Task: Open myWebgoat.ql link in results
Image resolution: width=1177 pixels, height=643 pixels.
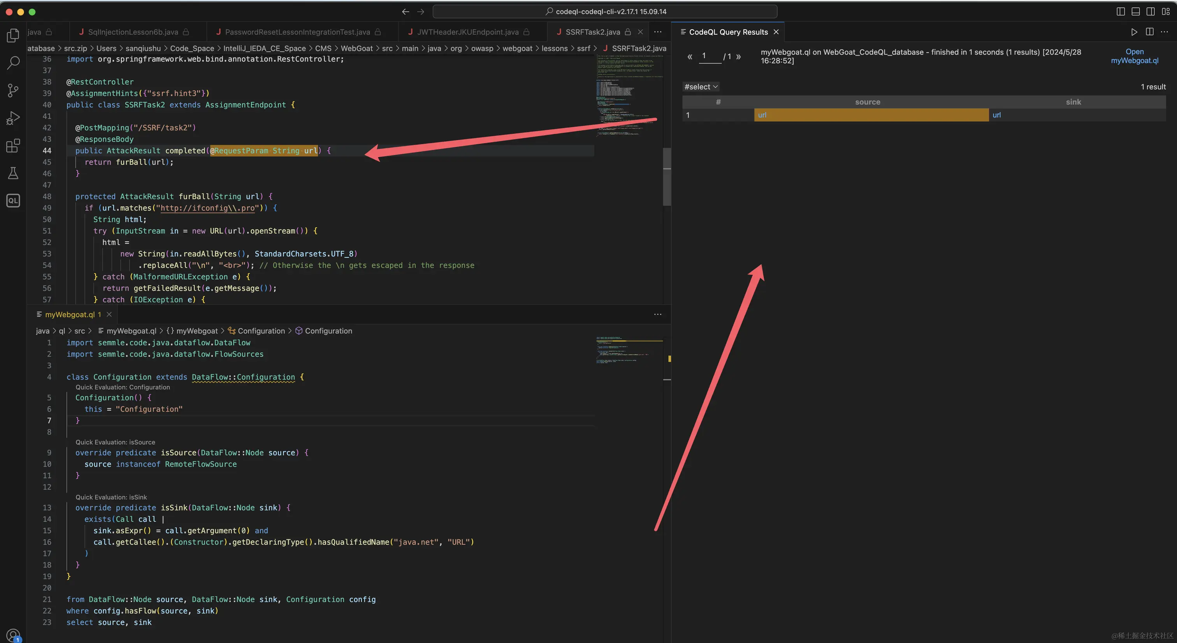Action: tap(1135, 56)
